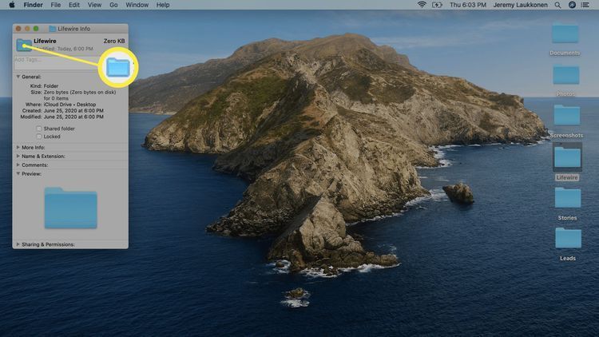
Task: Select the Leads folder on desktop
Action: (x=567, y=238)
